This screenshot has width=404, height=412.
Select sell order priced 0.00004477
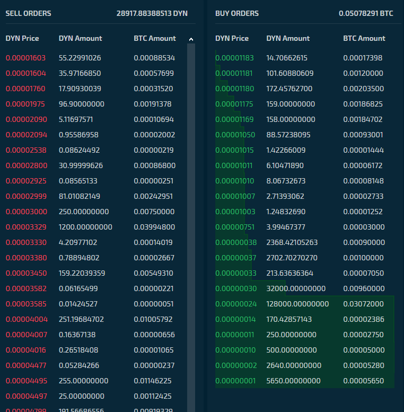tap(96, 365)
